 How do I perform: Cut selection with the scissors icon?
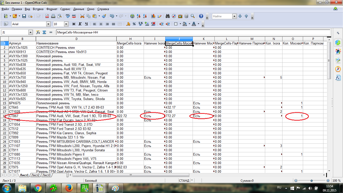coord(82,16)
